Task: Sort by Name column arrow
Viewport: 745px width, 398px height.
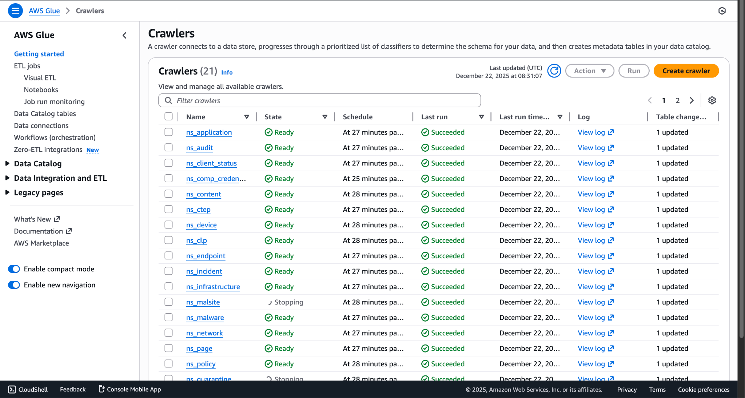Action: 247,117
